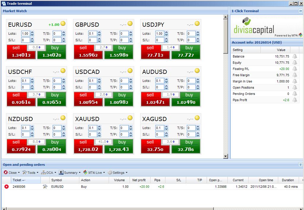
Task: Open the Tools dropdown menu
Action: [30, 173]
